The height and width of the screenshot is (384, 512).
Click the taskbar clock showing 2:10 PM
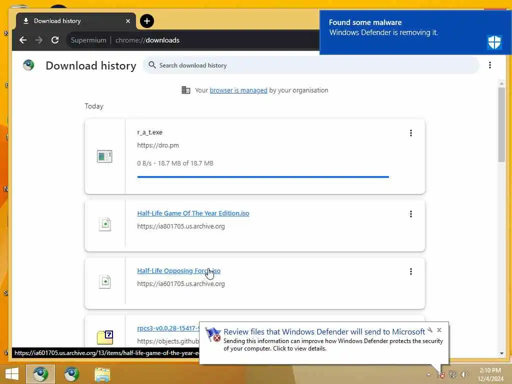(490, 374)
